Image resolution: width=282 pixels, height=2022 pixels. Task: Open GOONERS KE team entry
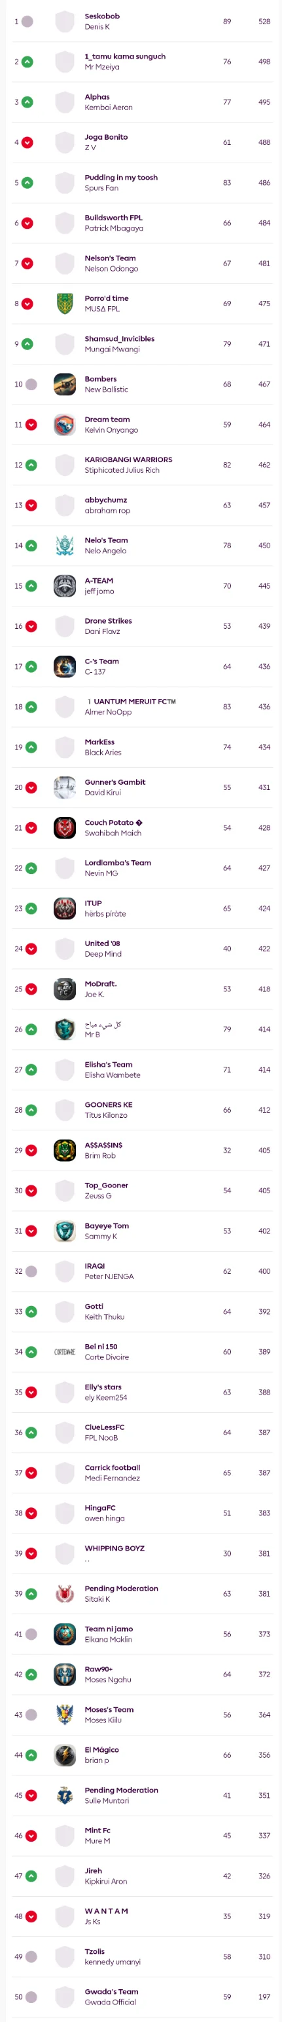(x=108, y=1104)
